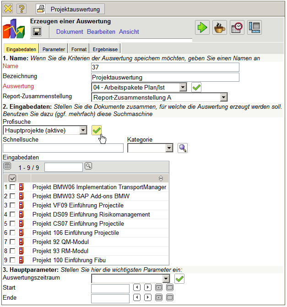Open the Report-Zusammenstellung dropdown
The height and width of the screenshot is (307, 287).
(x=223, y=97)
